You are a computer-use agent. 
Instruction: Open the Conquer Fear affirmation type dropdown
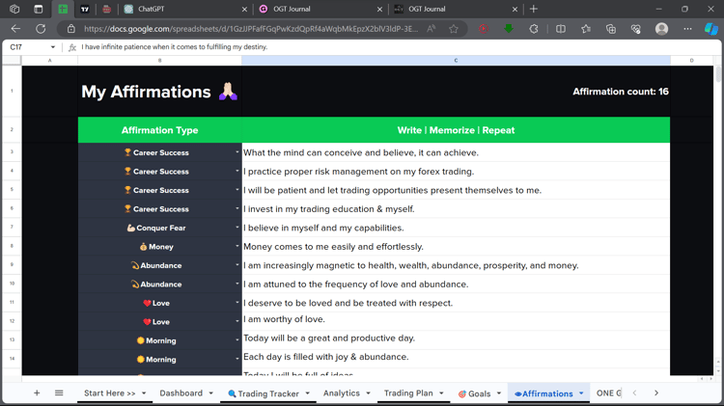point(237,228)
